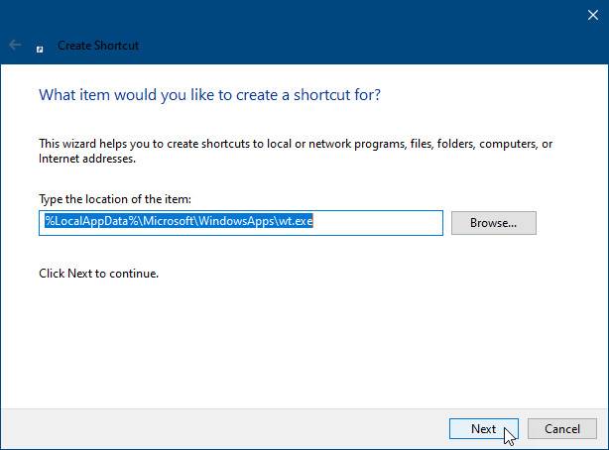
Task: Click the heading "What item would you like…"
Action: point(208,95)
